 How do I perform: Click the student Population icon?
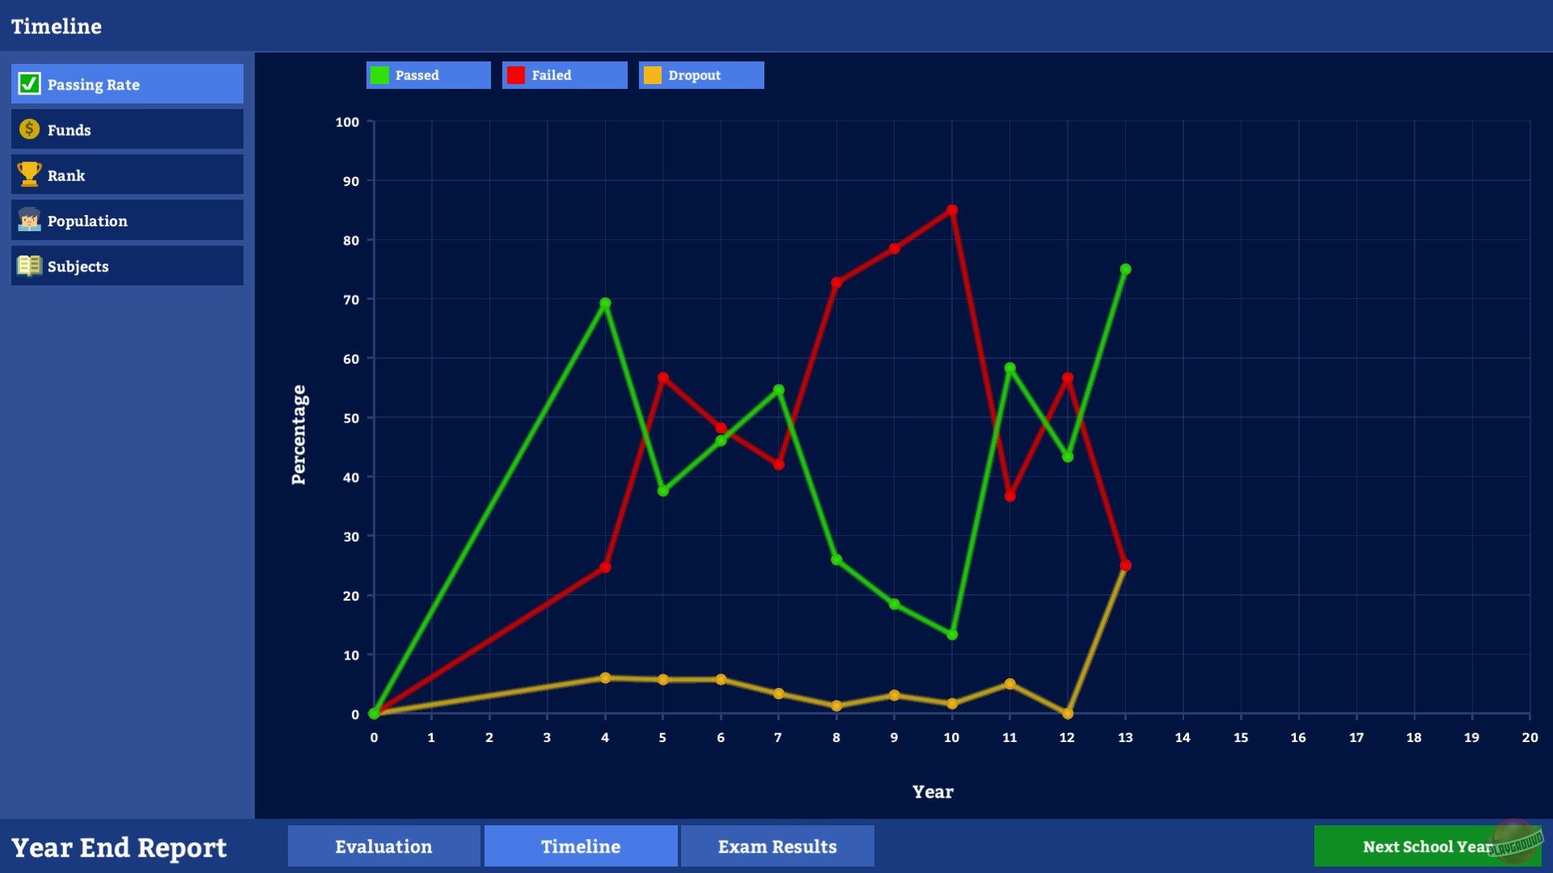(x=29, y=220)
